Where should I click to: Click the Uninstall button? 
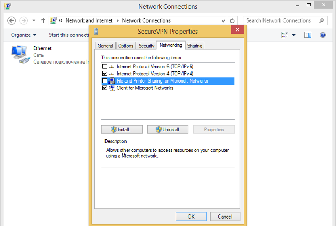(x=167, y=129)
